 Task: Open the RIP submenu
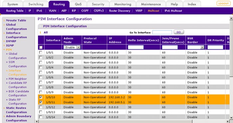click(x=74, y=11)
